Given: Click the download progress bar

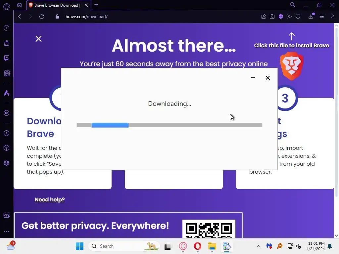Looking at the screenshot, I should 169,125.
